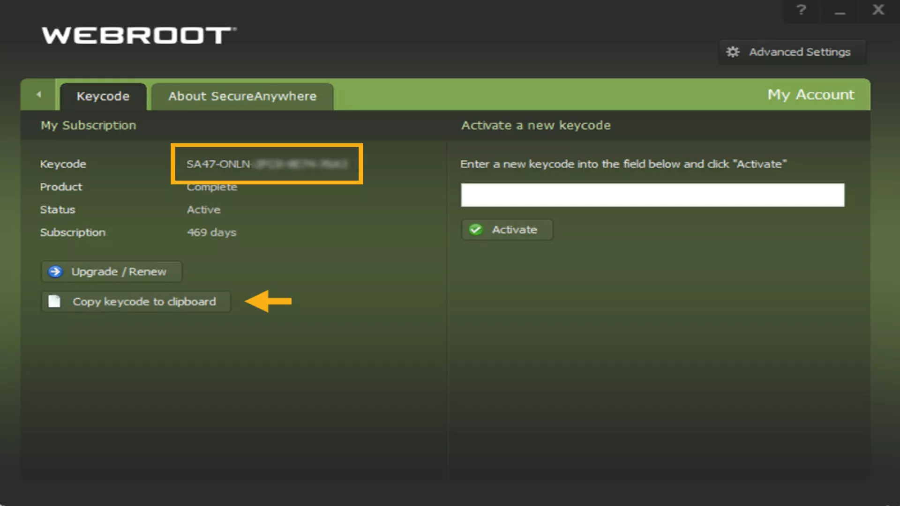Close the Webroot window

[x=878, y=10]
